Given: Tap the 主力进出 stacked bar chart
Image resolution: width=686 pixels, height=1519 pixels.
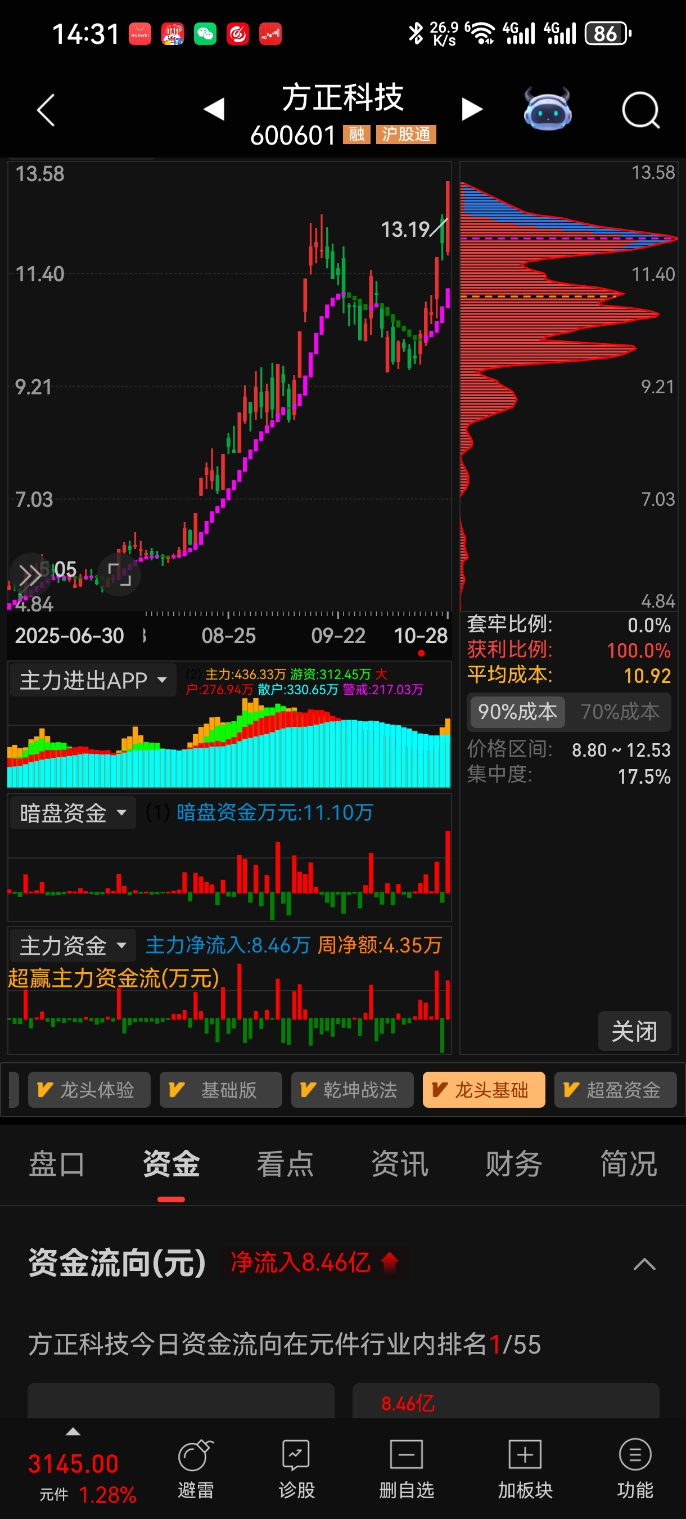Looking at the screenshot, I should [229, 744].
